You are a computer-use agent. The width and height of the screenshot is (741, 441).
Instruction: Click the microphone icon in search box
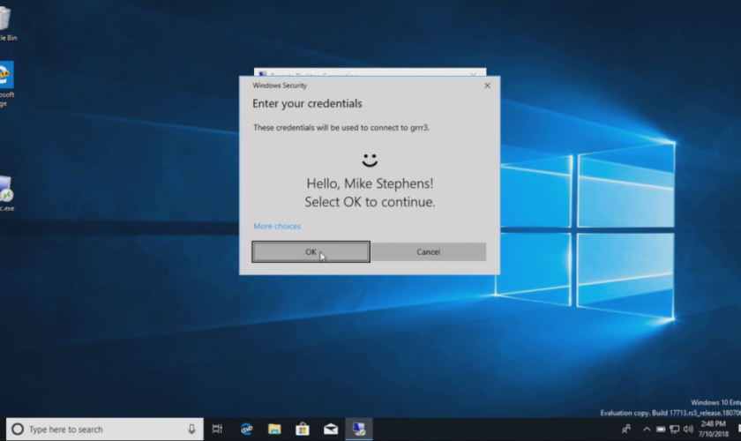191,430
